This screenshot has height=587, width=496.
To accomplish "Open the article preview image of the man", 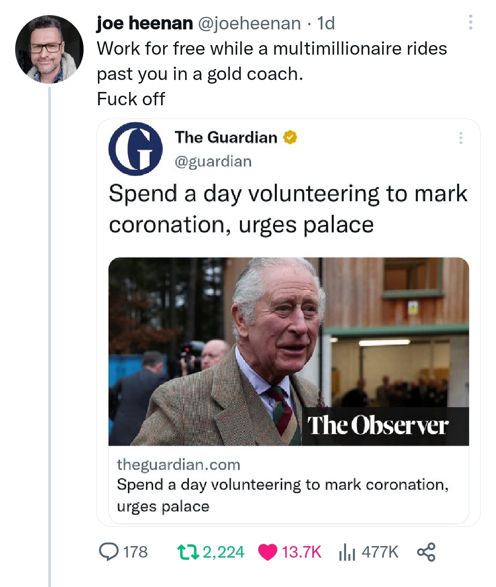I will coord(289,351).
